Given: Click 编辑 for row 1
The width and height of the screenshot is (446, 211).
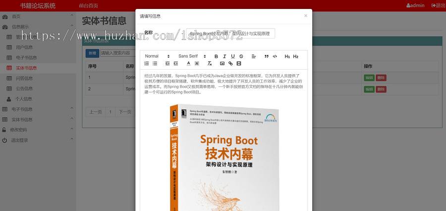Looking at the screenshot, I should tap(369, 78).
